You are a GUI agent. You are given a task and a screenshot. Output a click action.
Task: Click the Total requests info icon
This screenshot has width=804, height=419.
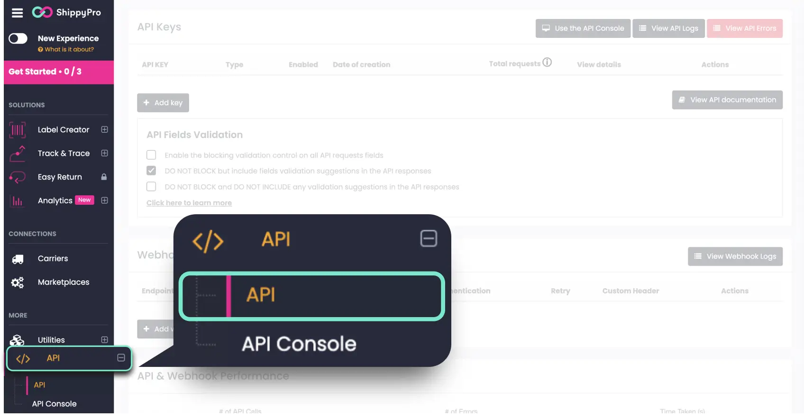(547, 63)
